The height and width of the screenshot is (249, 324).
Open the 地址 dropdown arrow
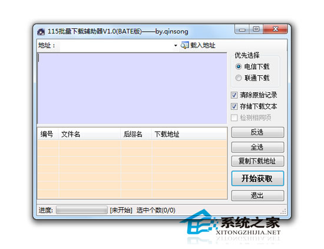click(x=176, y=45)
